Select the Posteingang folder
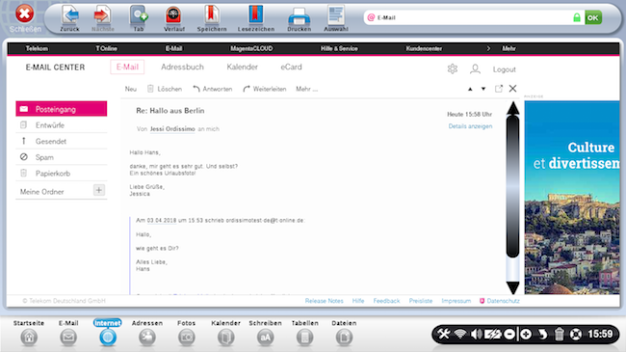 pyautogui.click(x=62, y=109)
